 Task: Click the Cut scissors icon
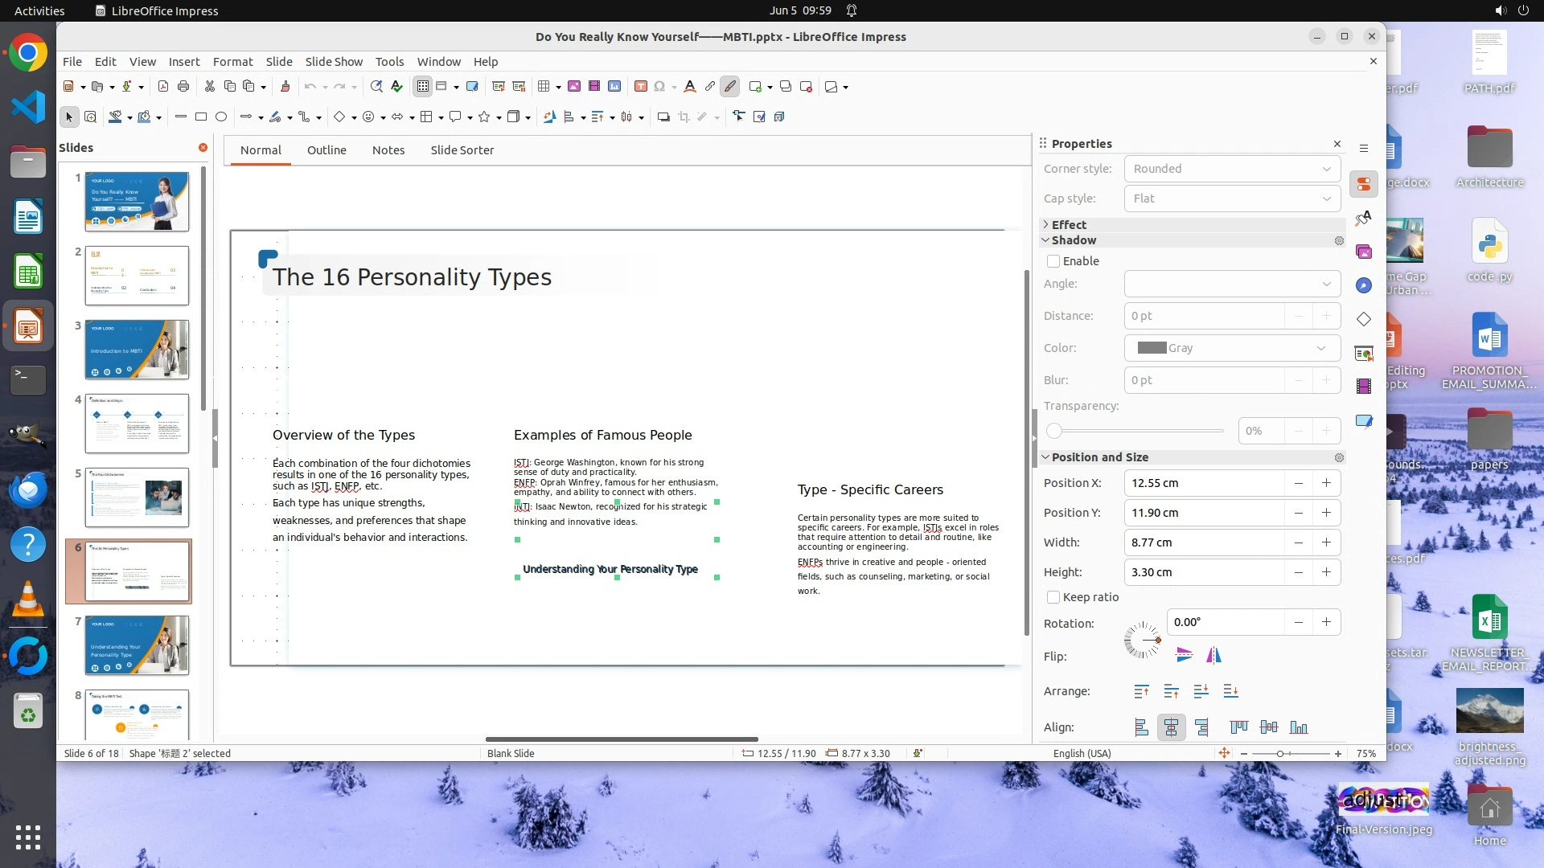[x=209, y=86]
